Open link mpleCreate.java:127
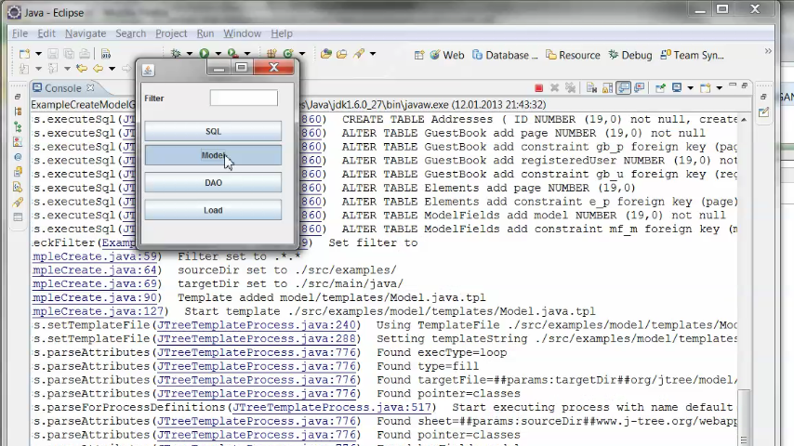Screen dimensions: 794x446 pyautogui.click(x=99, y=311)
